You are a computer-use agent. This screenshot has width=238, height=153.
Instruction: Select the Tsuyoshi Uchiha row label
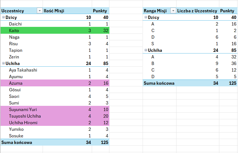coord(25,116)
